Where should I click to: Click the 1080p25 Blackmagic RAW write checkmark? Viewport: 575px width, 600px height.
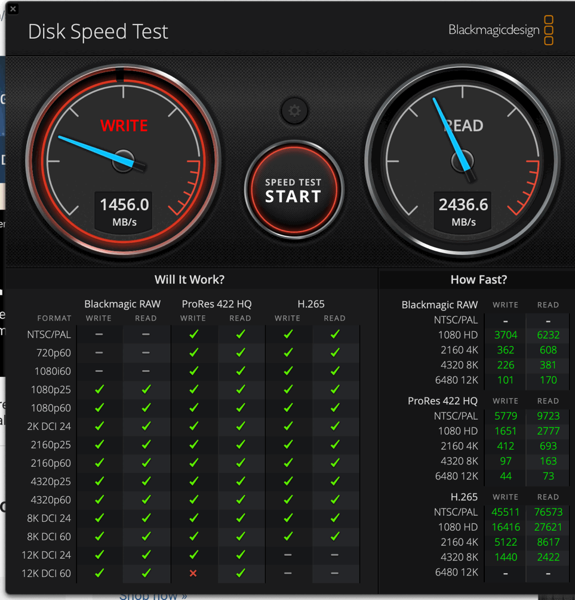(100, 389)
